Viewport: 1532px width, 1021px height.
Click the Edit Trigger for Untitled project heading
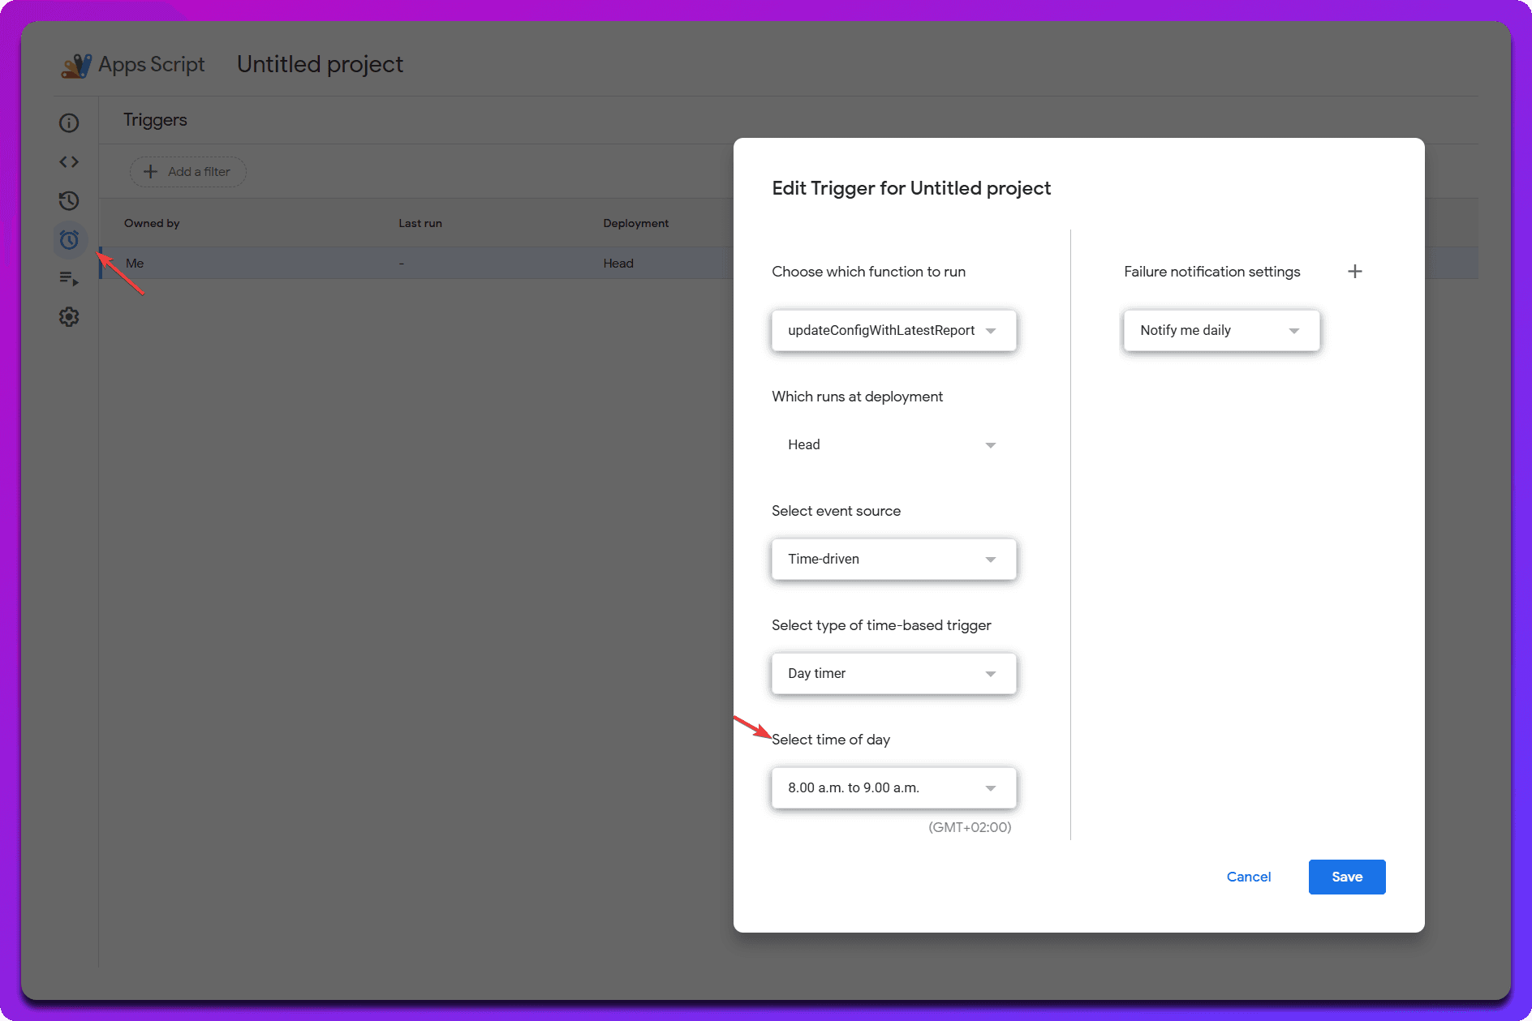[911, 188]
